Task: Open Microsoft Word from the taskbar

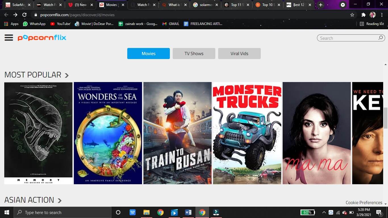Action: tap(188, 212)
